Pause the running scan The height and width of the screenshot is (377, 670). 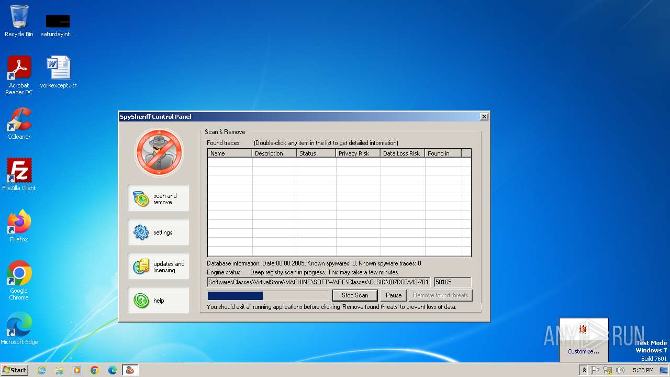(x=394, y=295)
